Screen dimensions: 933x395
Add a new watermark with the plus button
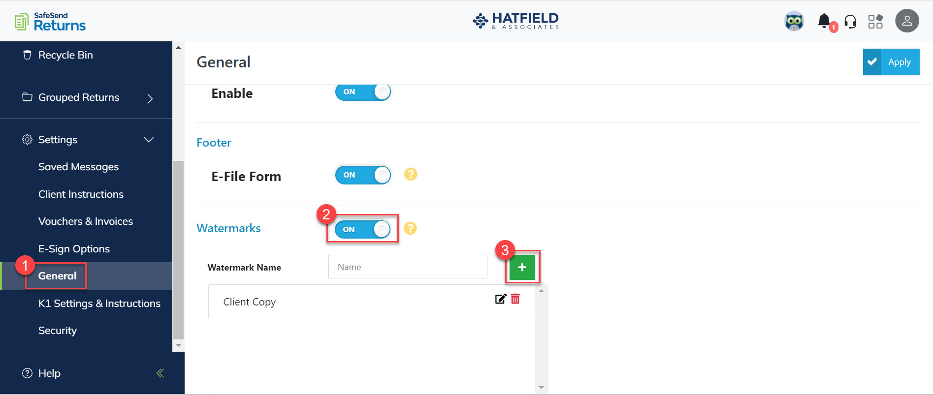point(522,267)
